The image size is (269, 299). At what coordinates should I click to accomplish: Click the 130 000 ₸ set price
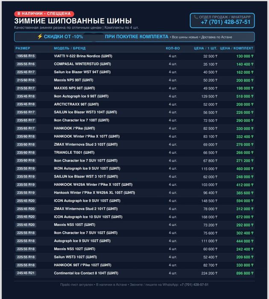point(245,56)
